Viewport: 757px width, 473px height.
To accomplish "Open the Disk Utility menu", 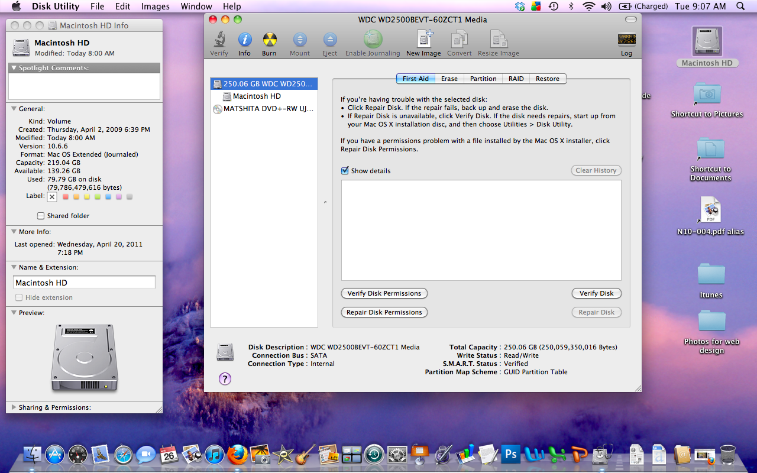I will click(x=56, y=6).
